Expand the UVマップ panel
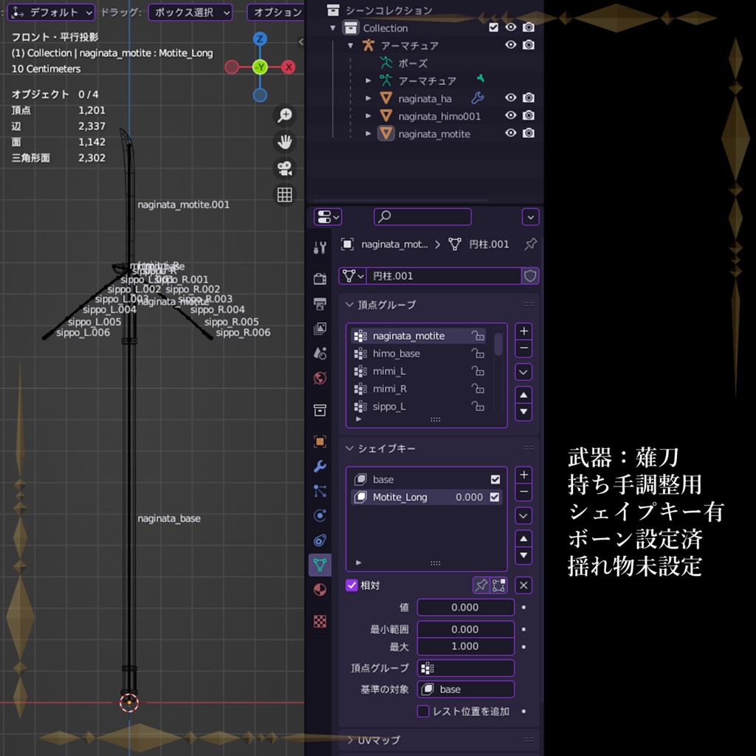Image resolution: width=756 pixels, height=756 pixels. coord(349,740)
